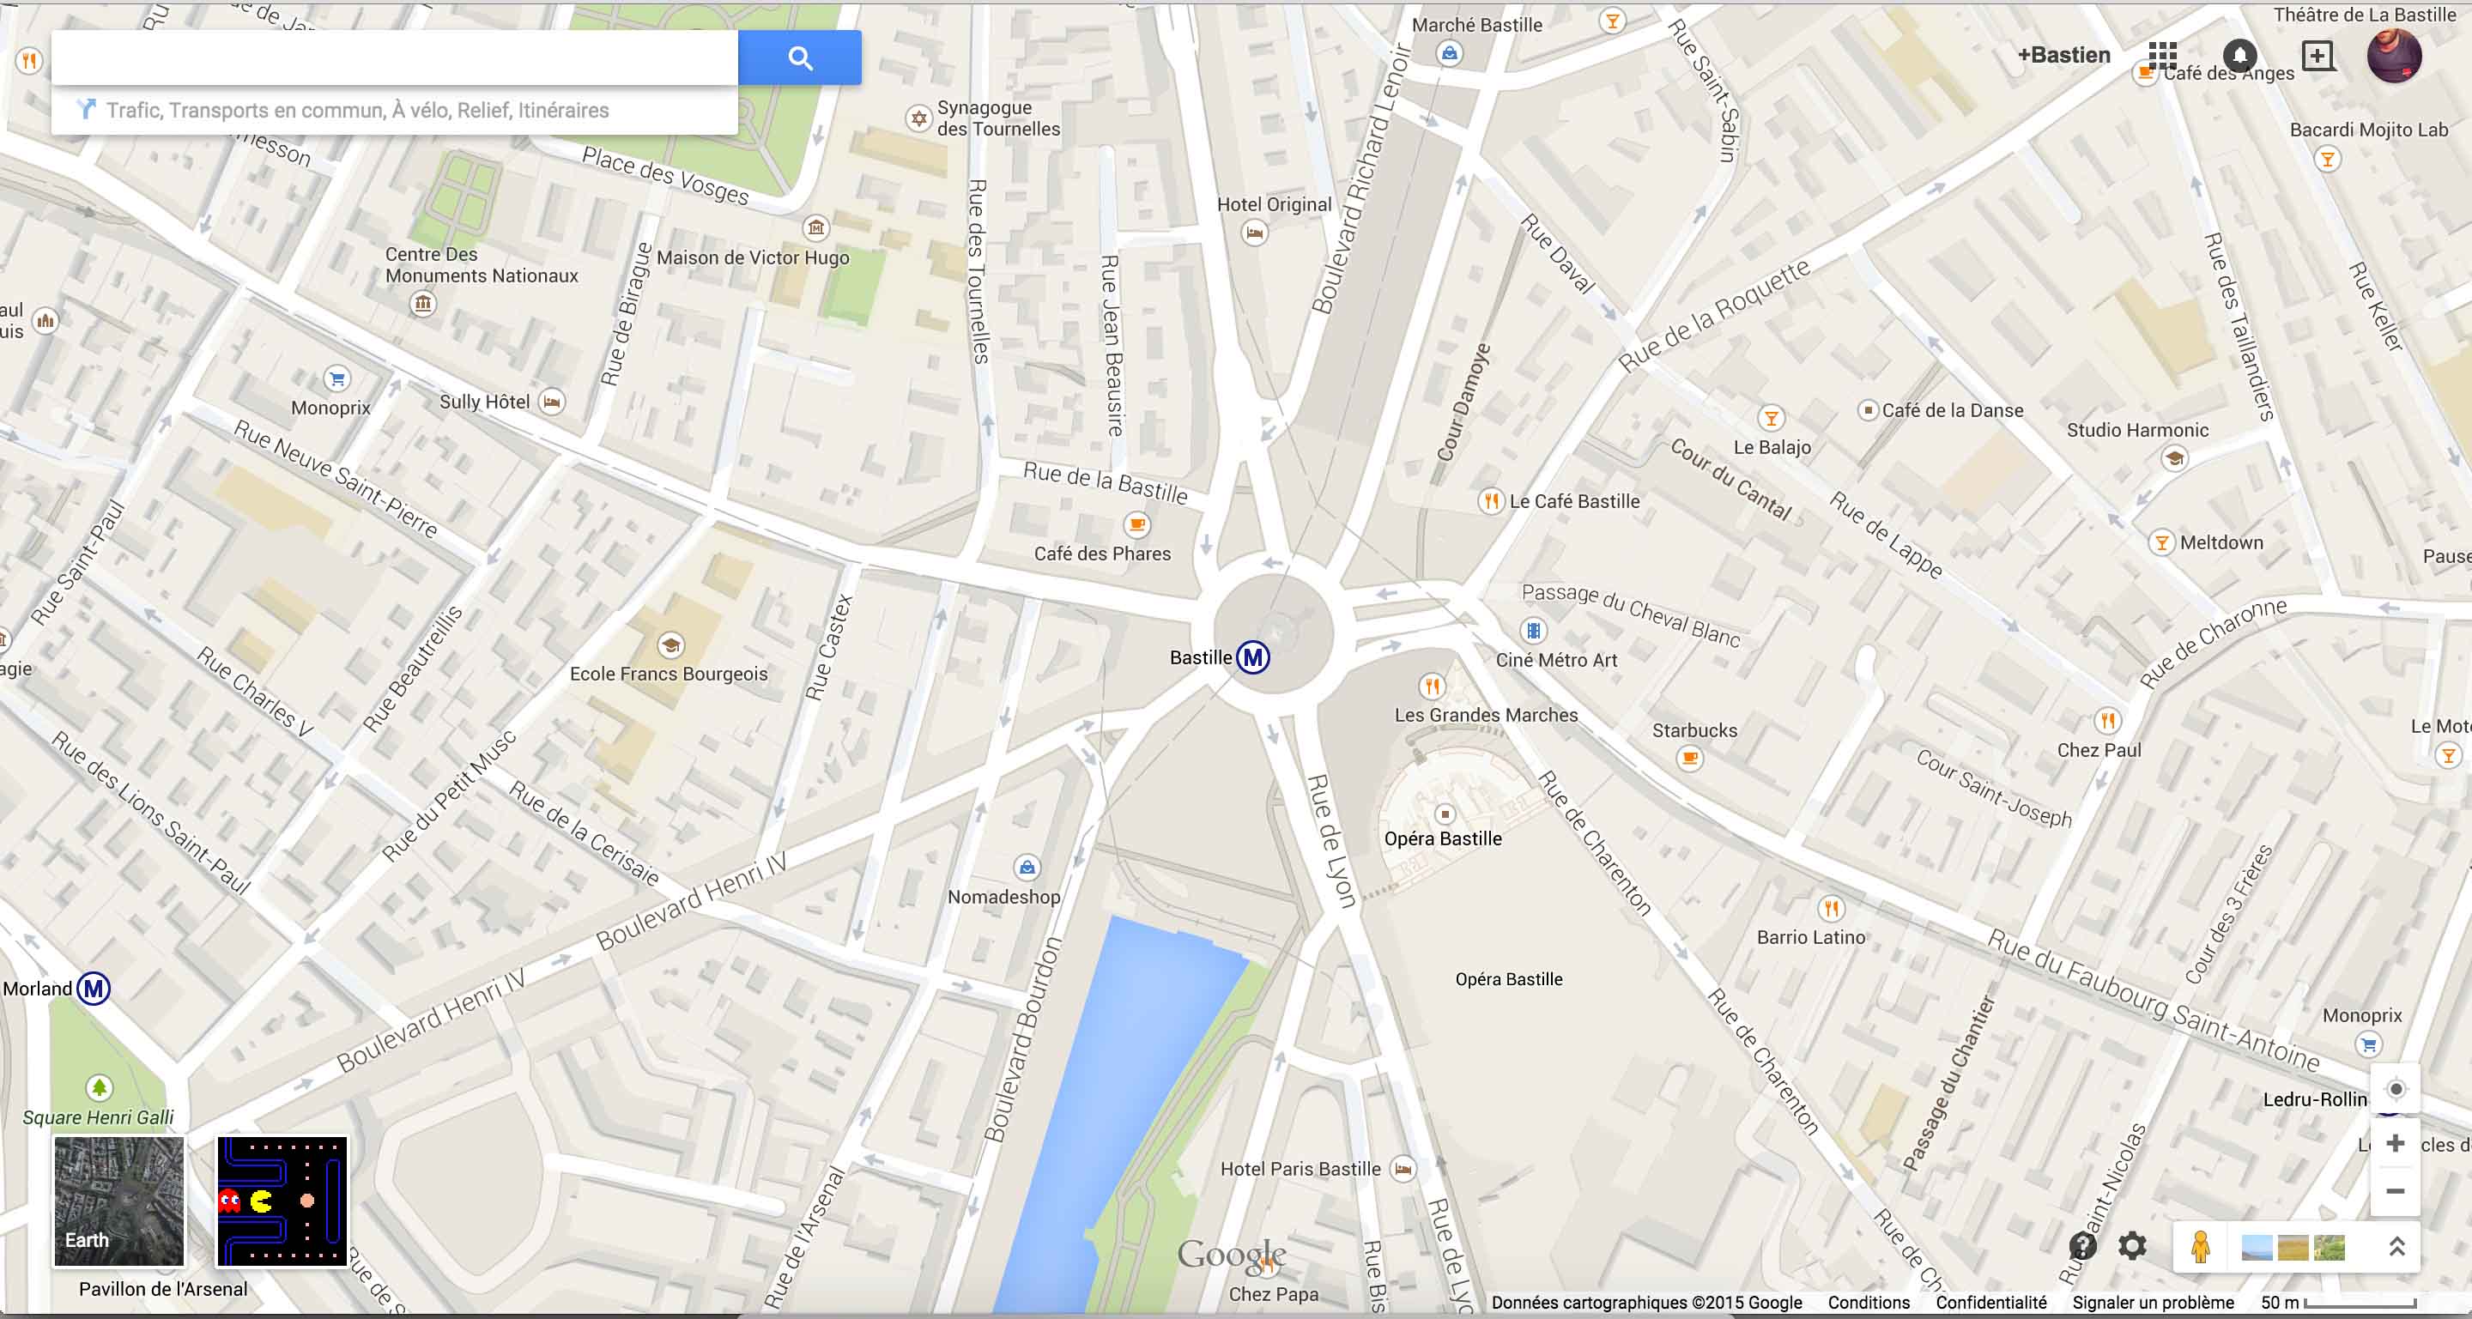Open the Conditions link

click(x=1868, y=1303)
